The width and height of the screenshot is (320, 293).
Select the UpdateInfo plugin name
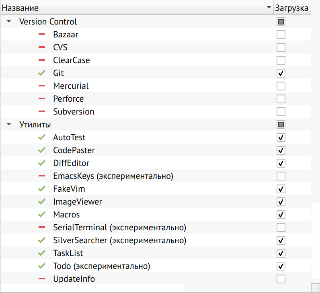[74, 279]
